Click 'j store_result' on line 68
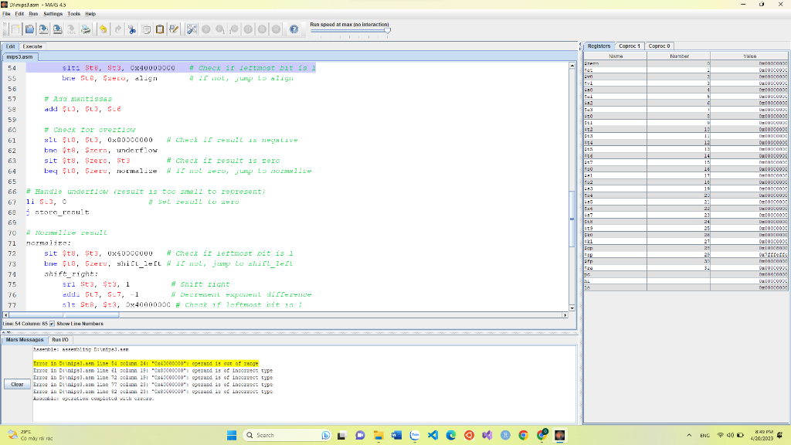Viewport: 791px width, 445px height. 57,212
